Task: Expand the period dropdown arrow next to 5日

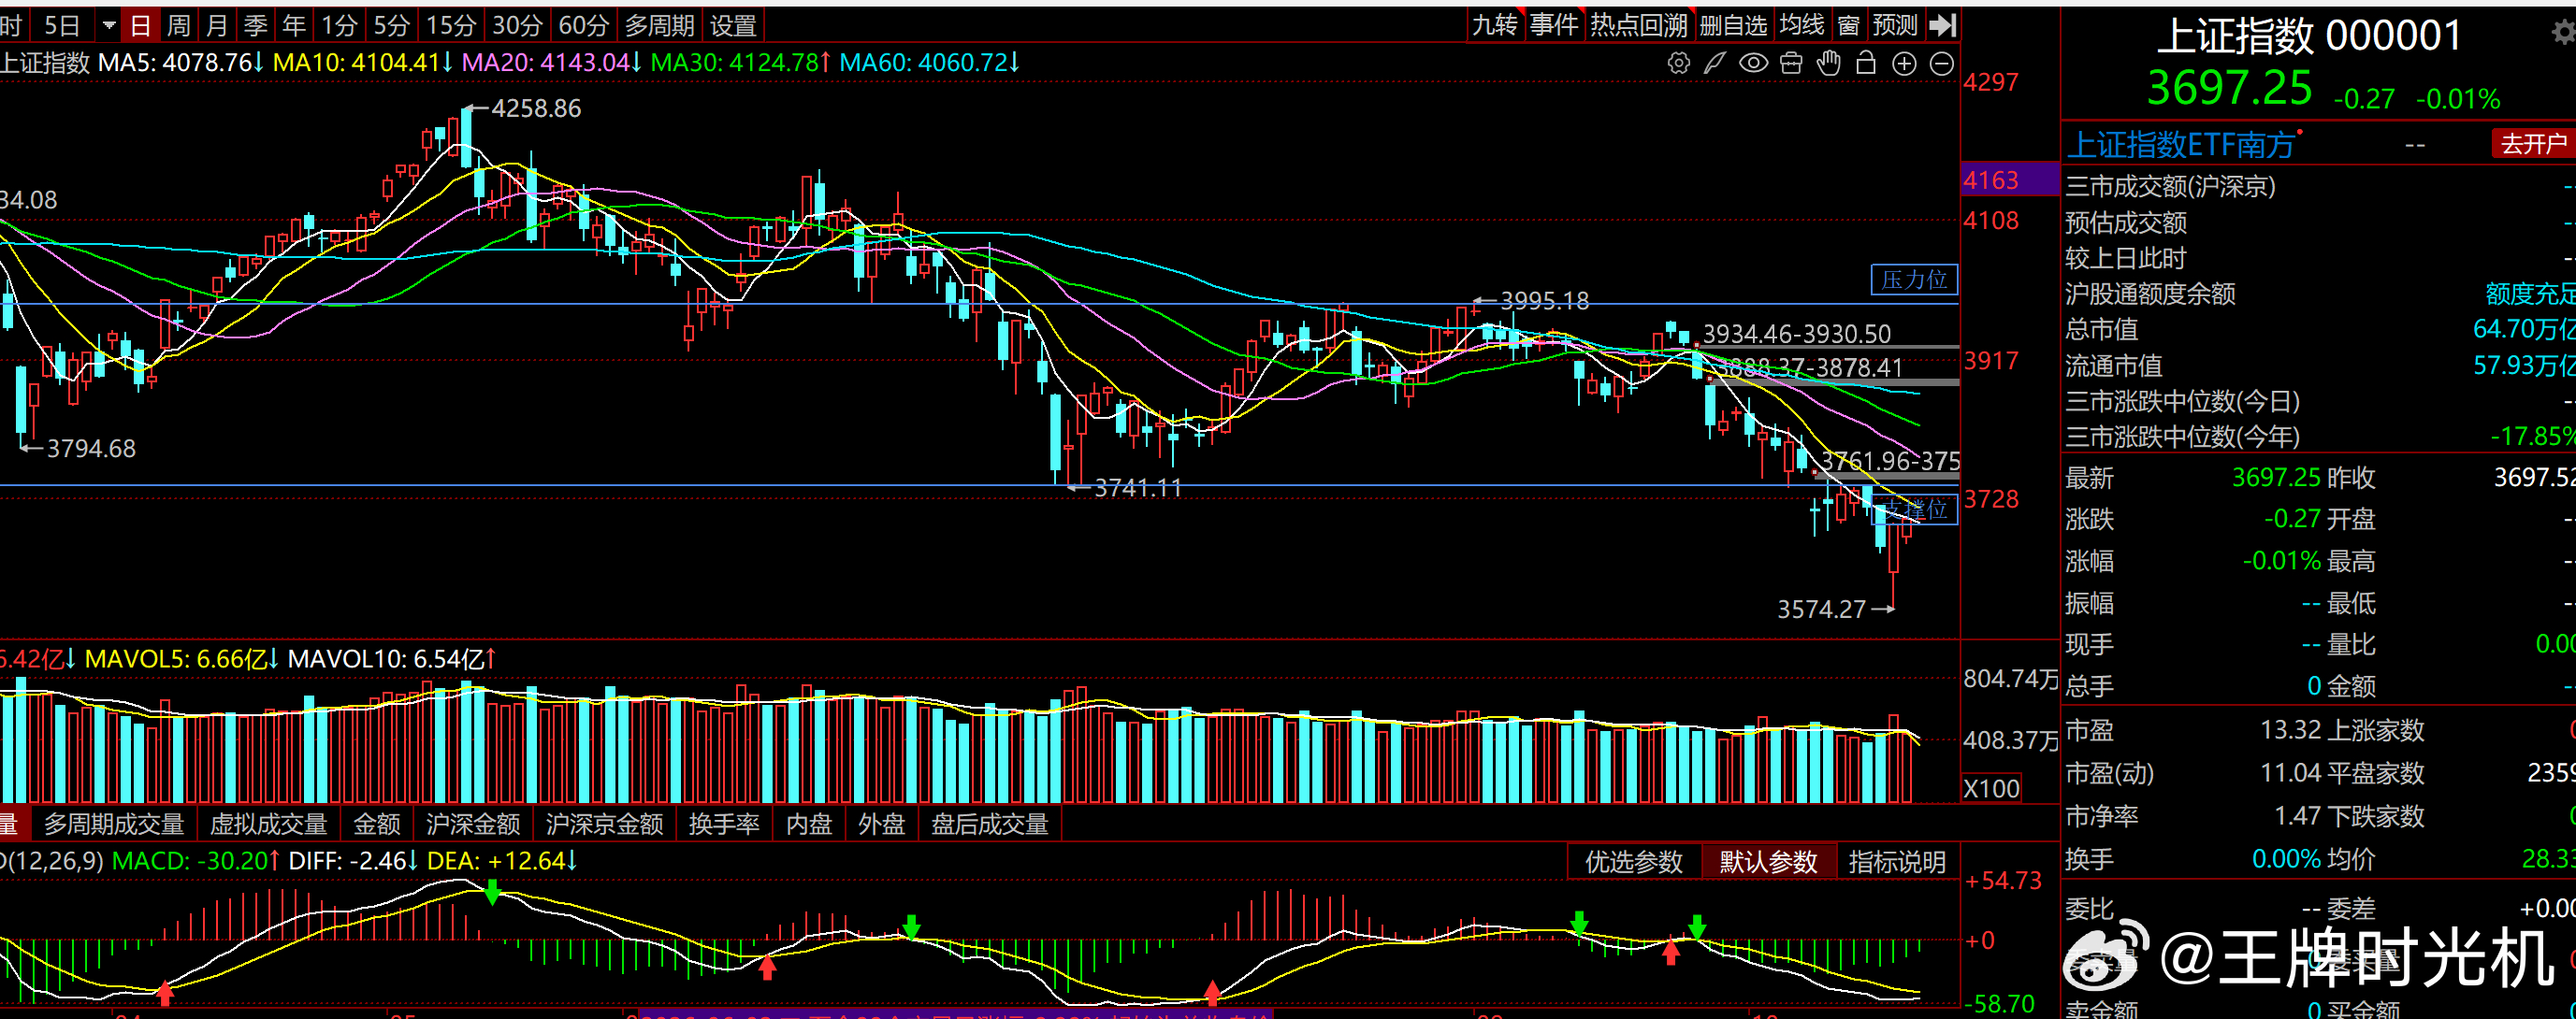Action: pos(109,25)
